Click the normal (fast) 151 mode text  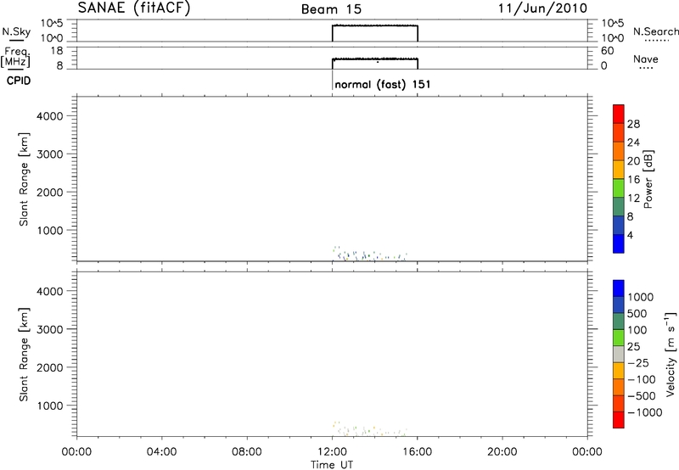(x=383, y=84)
